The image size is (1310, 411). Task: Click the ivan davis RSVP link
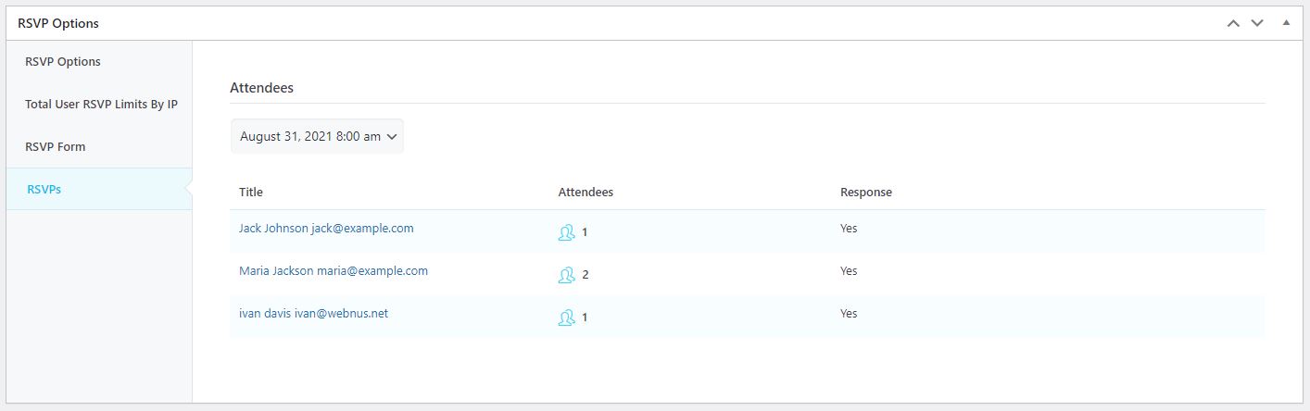coord(313,314)
